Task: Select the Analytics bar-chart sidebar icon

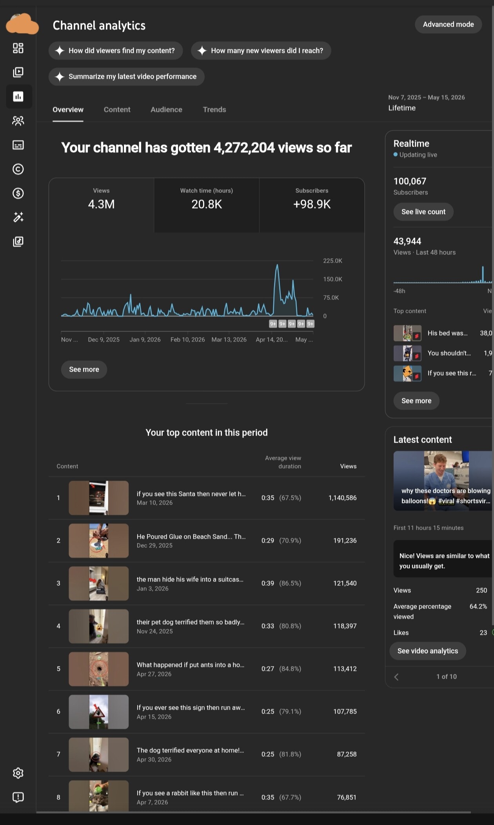Action: (18, 96)
